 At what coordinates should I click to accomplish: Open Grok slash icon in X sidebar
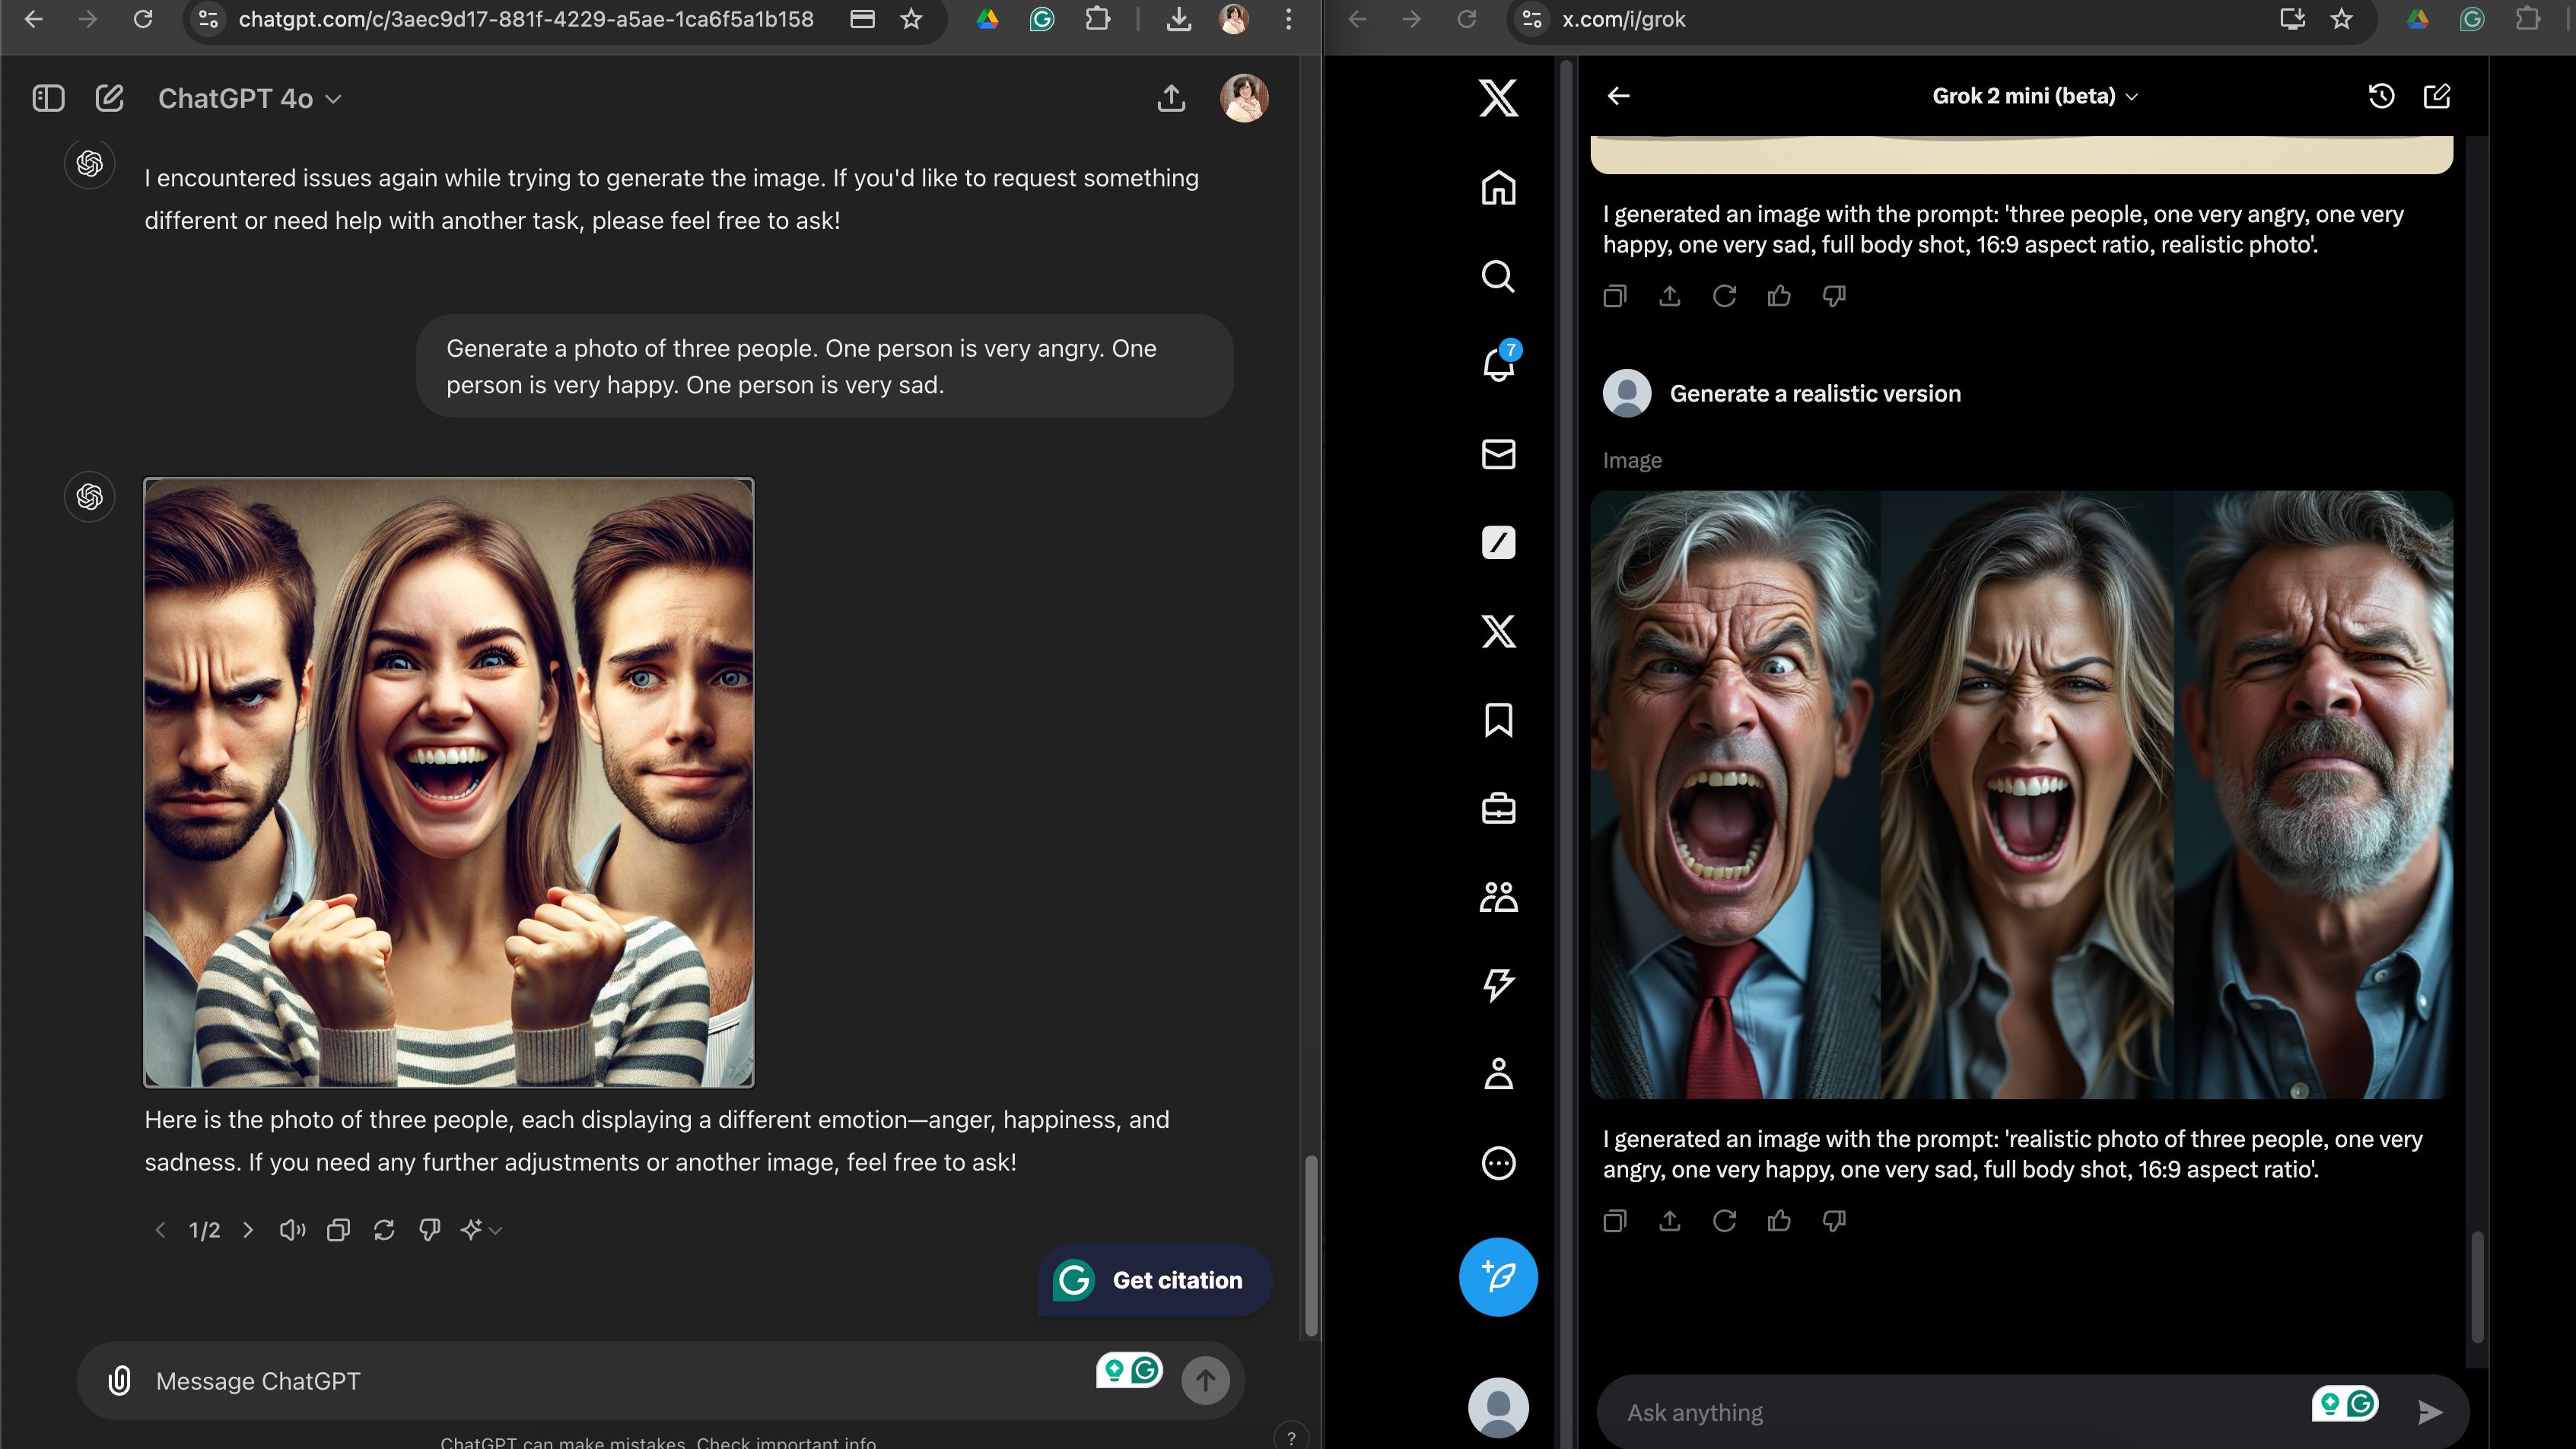(1498, 542)
